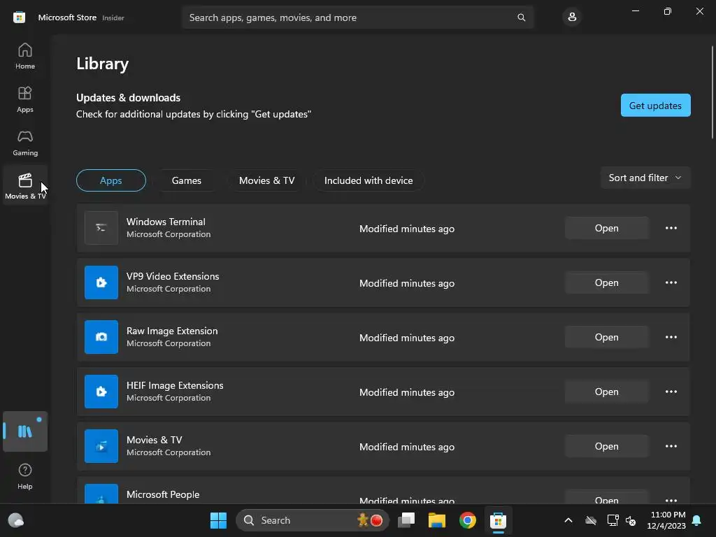Open more options for Raw Image Extension

click(671, 337)
